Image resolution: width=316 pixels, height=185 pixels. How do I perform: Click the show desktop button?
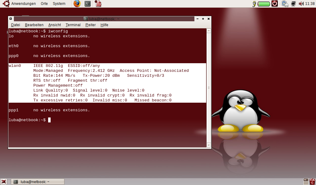[4, 182]
